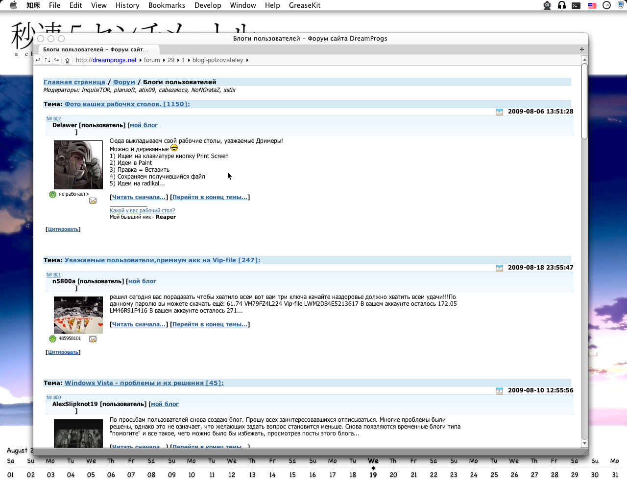This screenshot has width=627, height=501.
Task: Click n5800a's playing cards avatar
Action: click(78, 315)
